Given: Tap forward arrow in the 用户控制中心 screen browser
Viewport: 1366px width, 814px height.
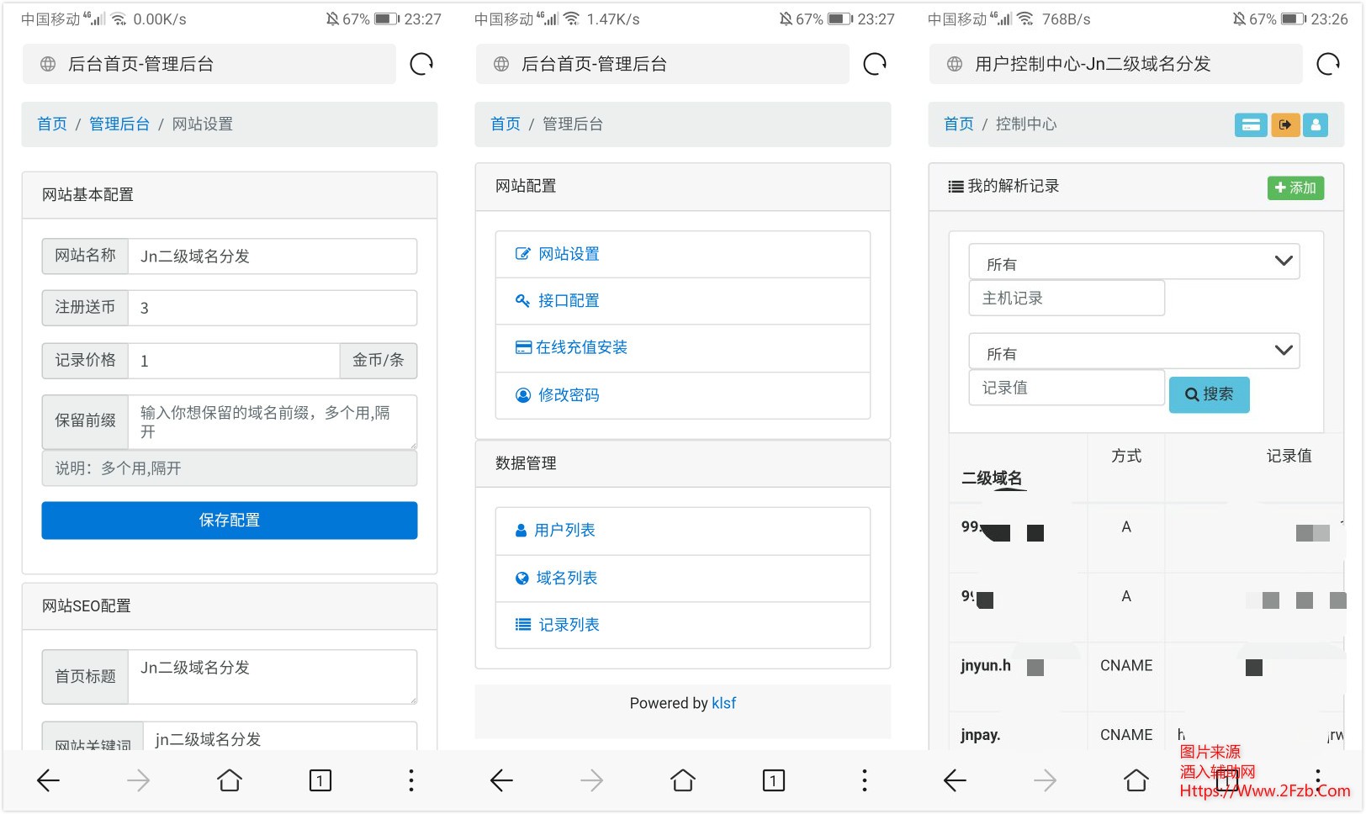Looking at the screenshot, I should [x=1046, y=780].
